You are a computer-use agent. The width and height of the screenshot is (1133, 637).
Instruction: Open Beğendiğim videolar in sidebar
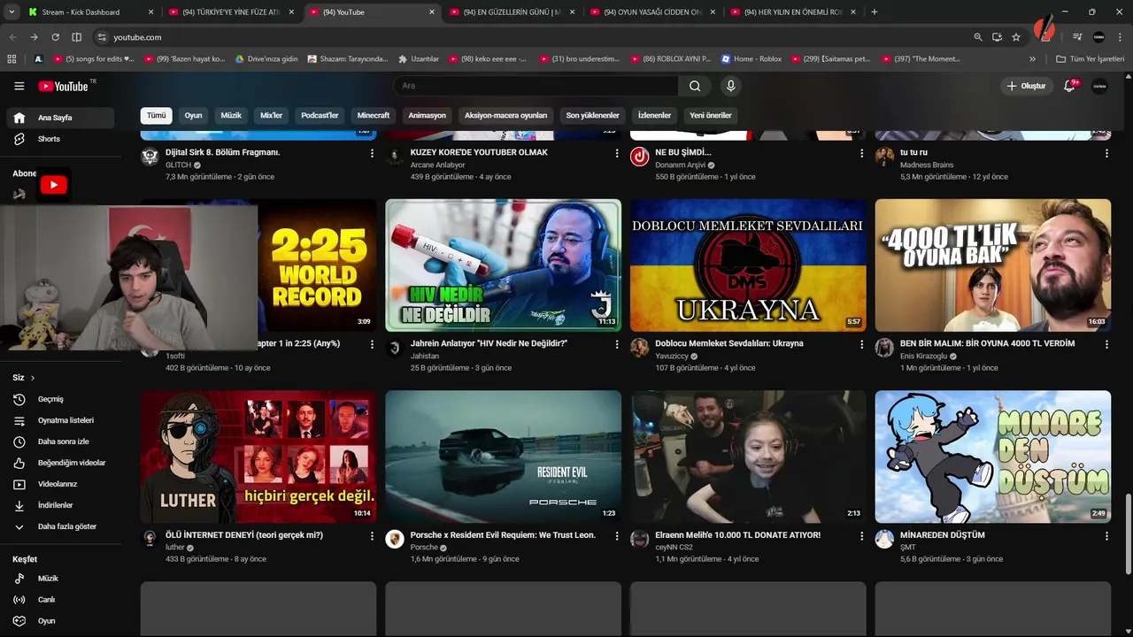[x=60, y=463]
